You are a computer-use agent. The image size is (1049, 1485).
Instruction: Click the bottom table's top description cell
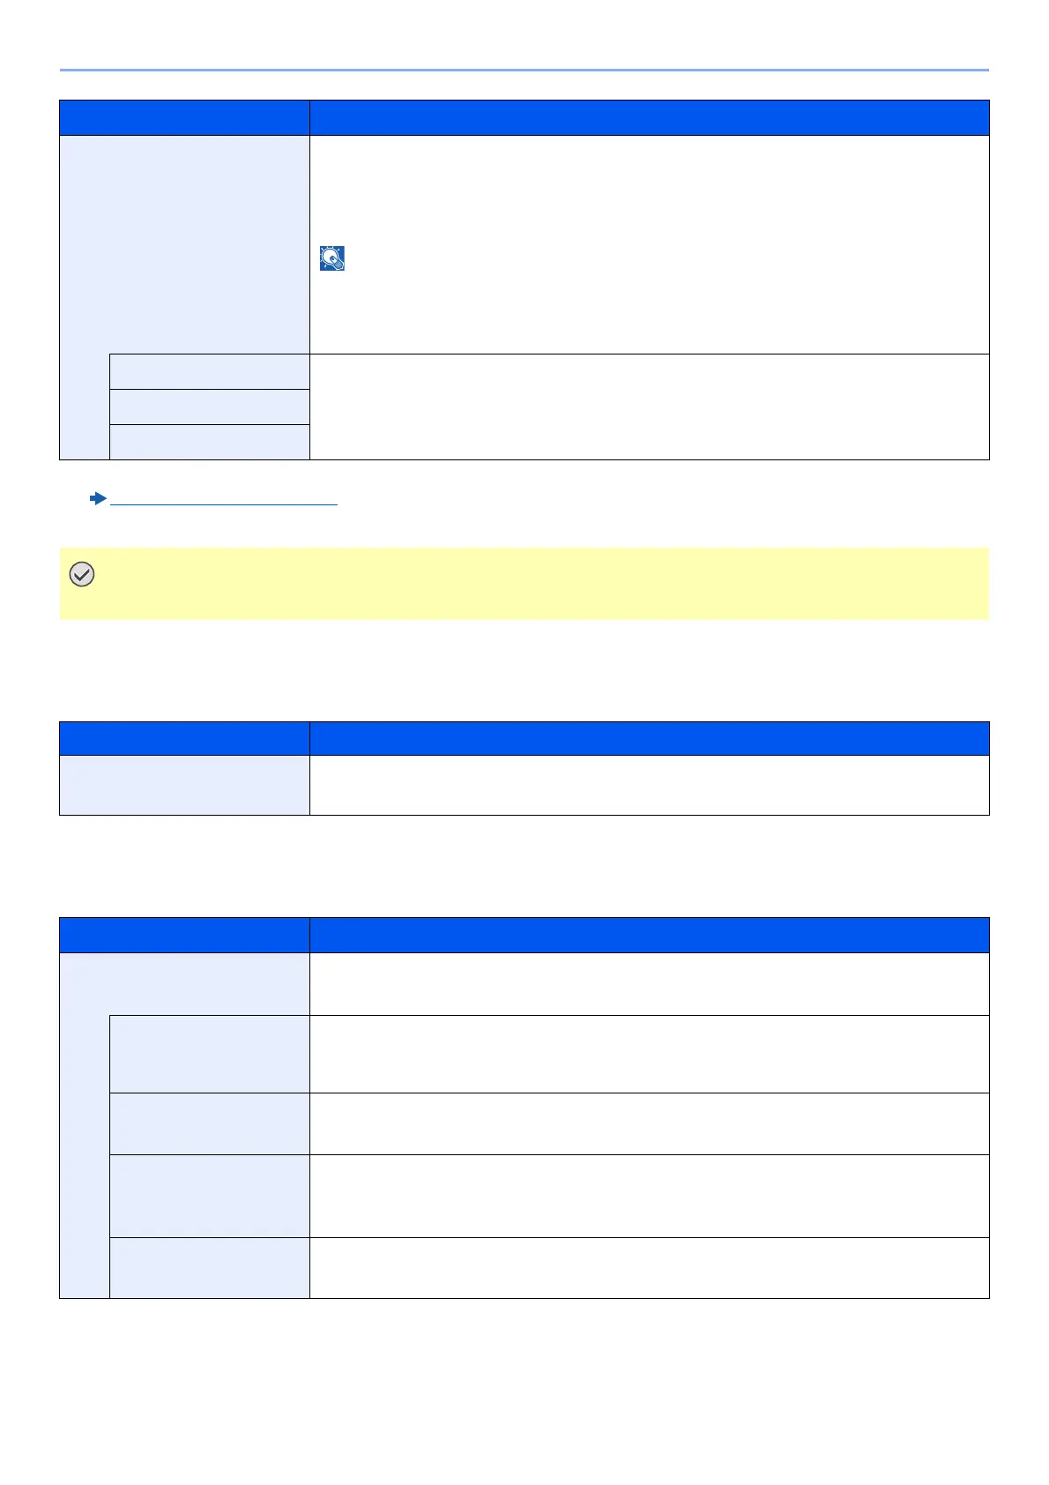pos(649,983)
